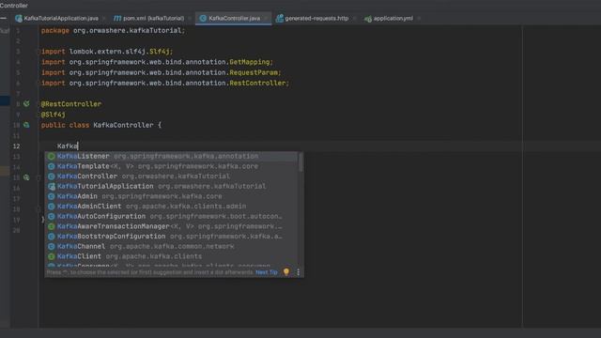This screenshot has width=601, height=338.
Task: Click the gutter icon beside KafkaController class line
Action: click(26, 125)
